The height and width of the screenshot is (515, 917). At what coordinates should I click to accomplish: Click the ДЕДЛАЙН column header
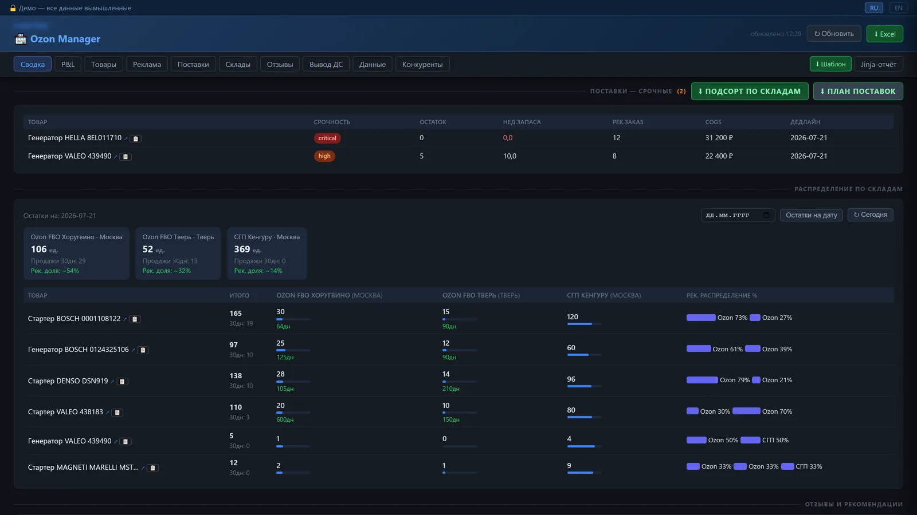[x=805, y=122]
